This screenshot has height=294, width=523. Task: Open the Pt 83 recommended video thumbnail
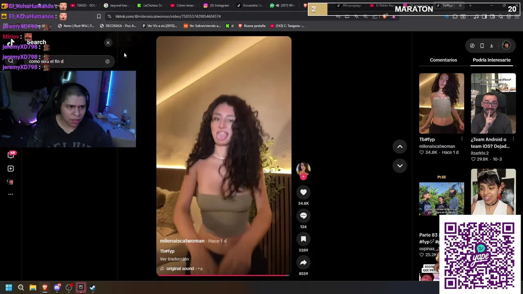[x=441, y=199]
